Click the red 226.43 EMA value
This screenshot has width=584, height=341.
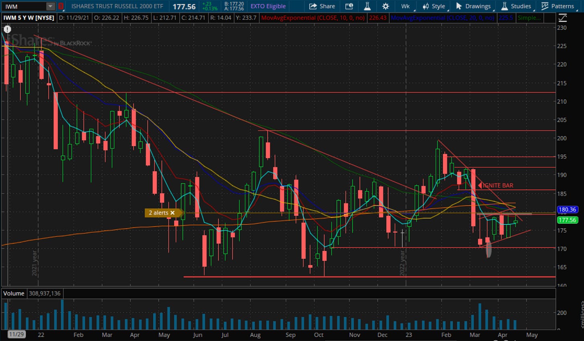(x=378, y=18)
